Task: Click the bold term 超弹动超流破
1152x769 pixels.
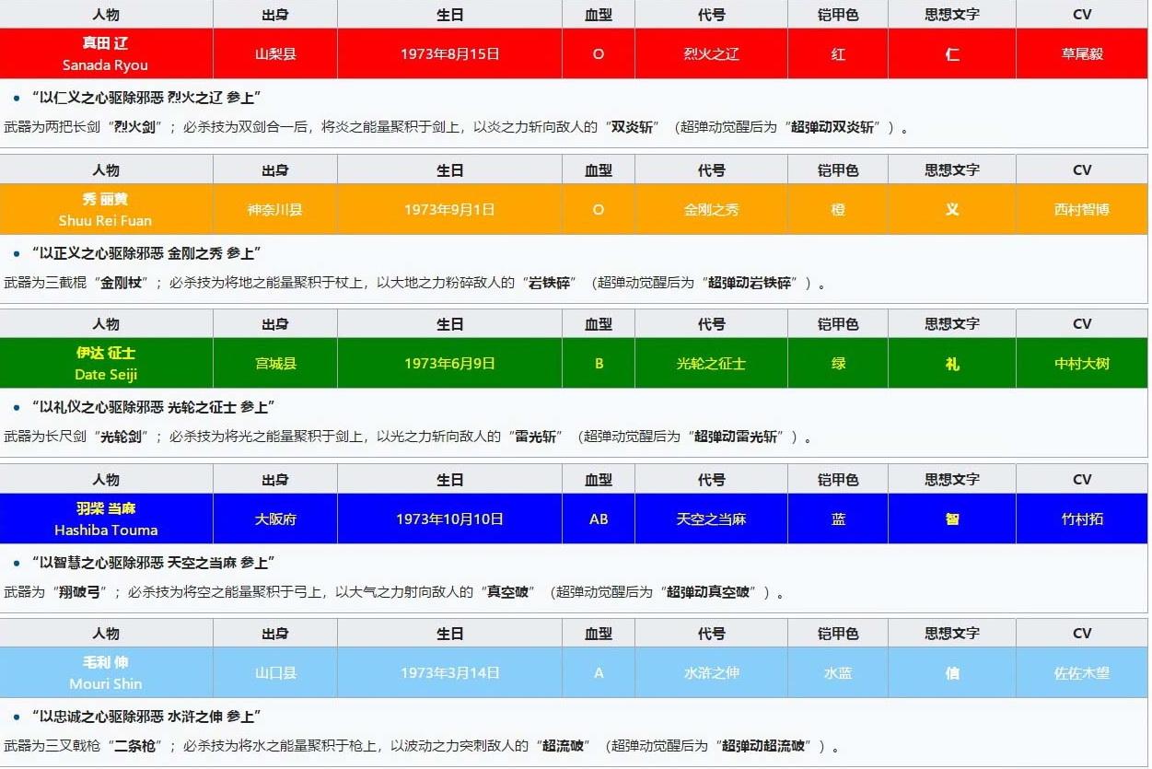Action: tap(763, 747)
